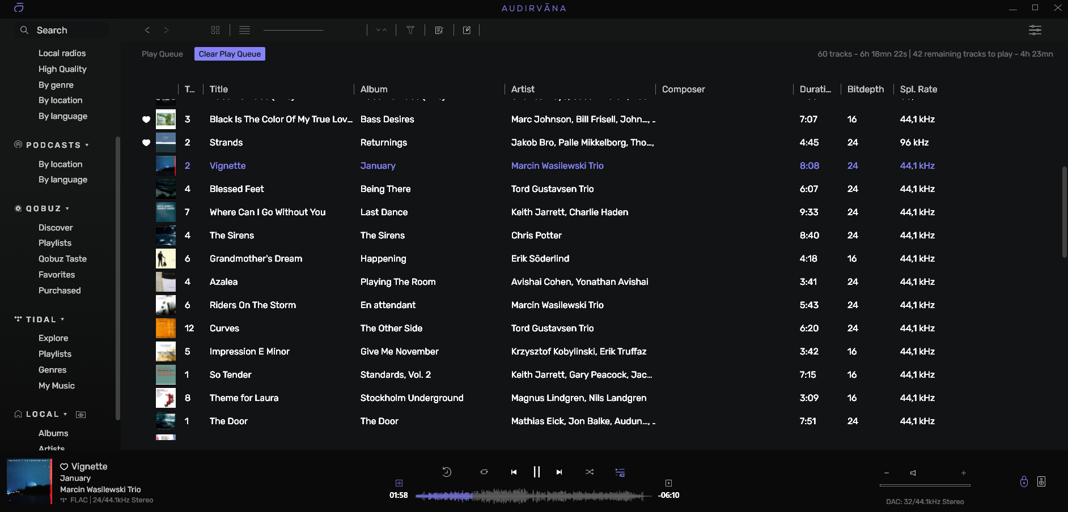This screenshot has height=512, width=1068.
Task: Favorite Vignette with the heart in player bar
Action: click(x=64, y=467)
